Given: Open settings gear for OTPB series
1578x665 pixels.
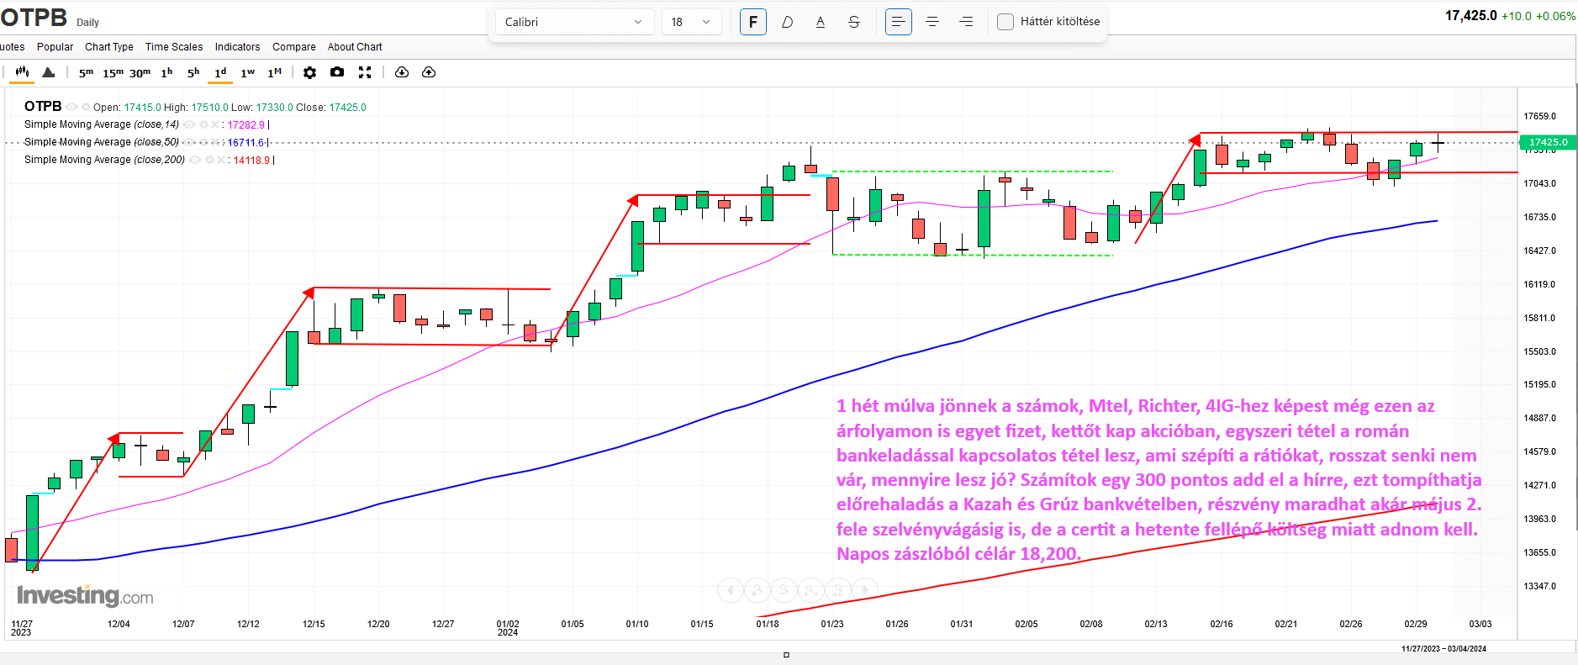Looking at the screenshot, I should tap(86, 107).
